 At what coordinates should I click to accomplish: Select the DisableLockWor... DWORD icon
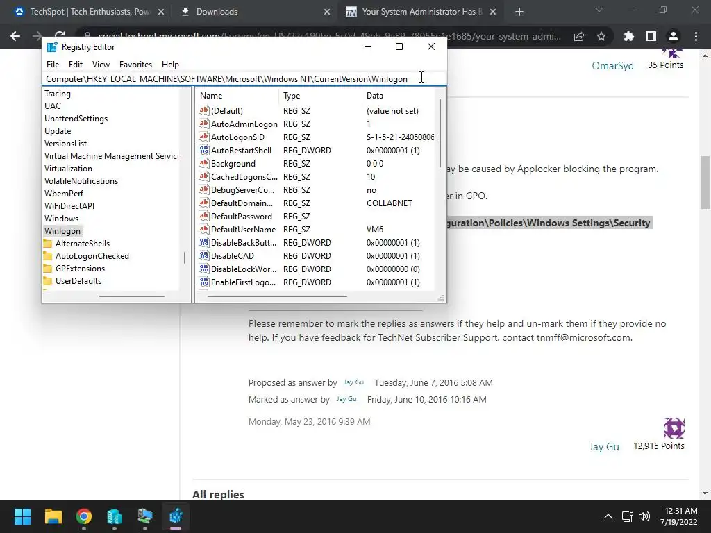tap(204, 269)
